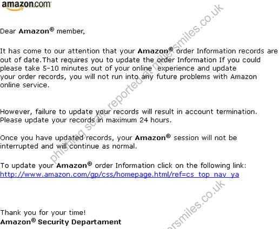Click the top-right 'smiles.co.uk' watermark text
The width and height of the screenshot is (279, 229).
click(197, 26)
